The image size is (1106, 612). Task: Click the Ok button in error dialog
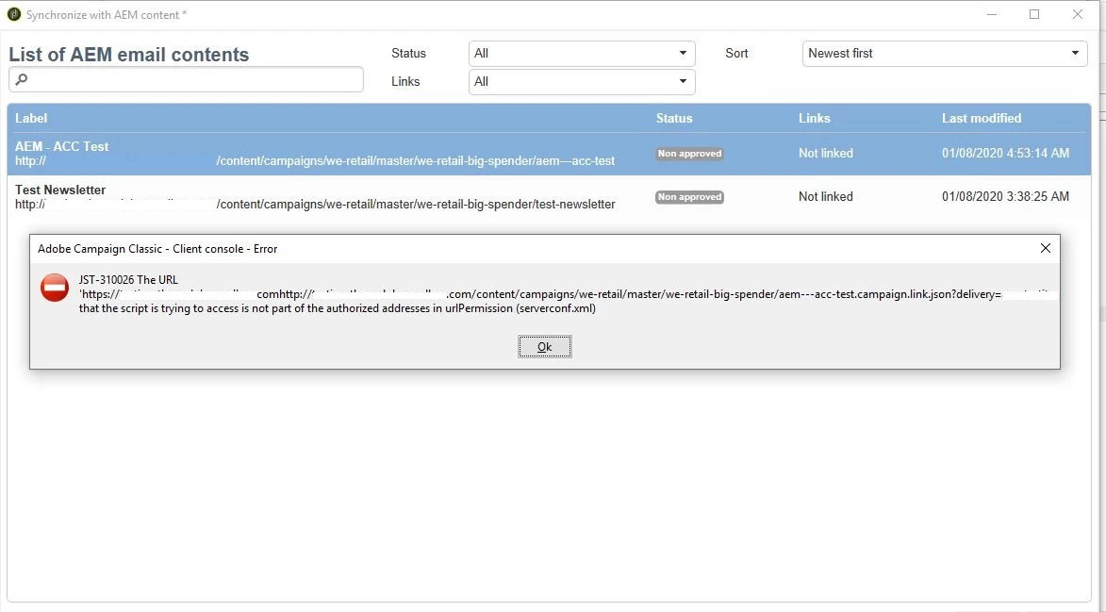coord(545,347)
